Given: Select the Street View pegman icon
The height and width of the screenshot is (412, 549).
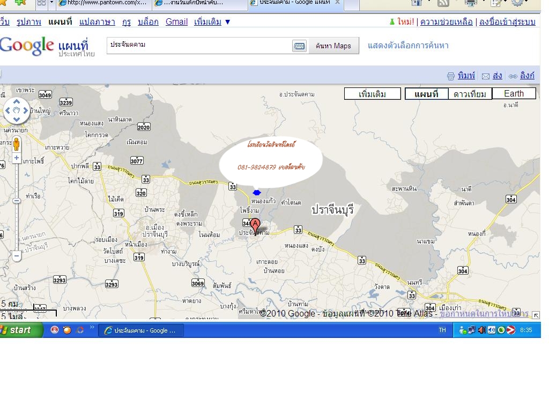Looking at the screenshot, I should [x=17, y=144].
